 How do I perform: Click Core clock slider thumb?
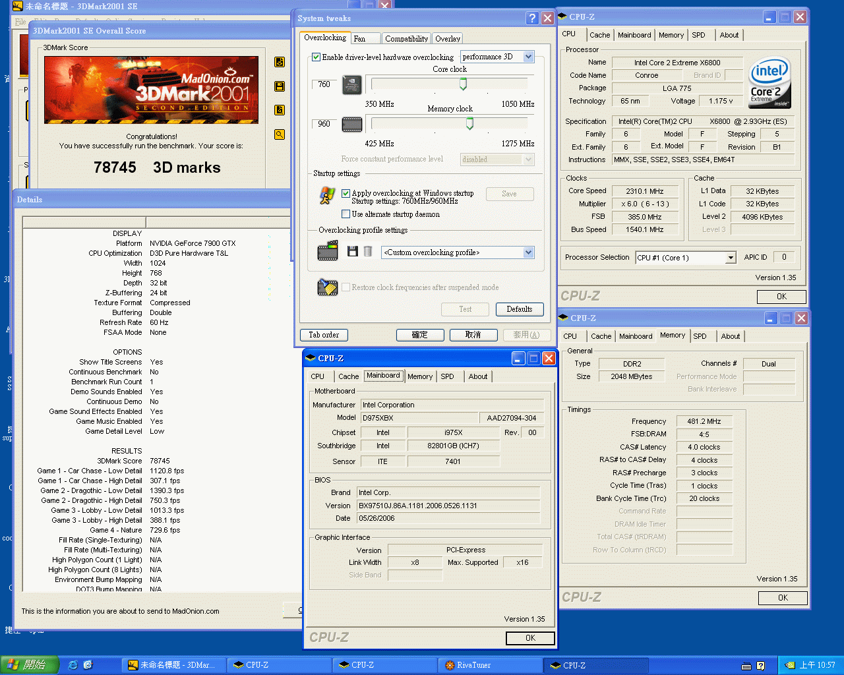click(x=463, y=84)
